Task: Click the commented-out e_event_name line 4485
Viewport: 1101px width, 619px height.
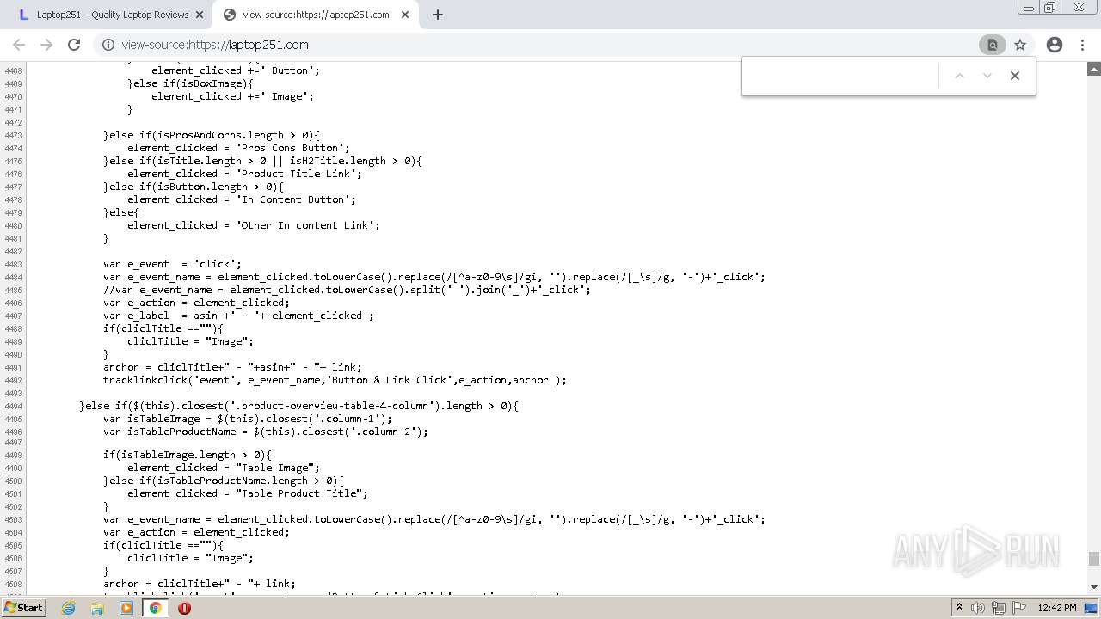Action: pos(347,290)
